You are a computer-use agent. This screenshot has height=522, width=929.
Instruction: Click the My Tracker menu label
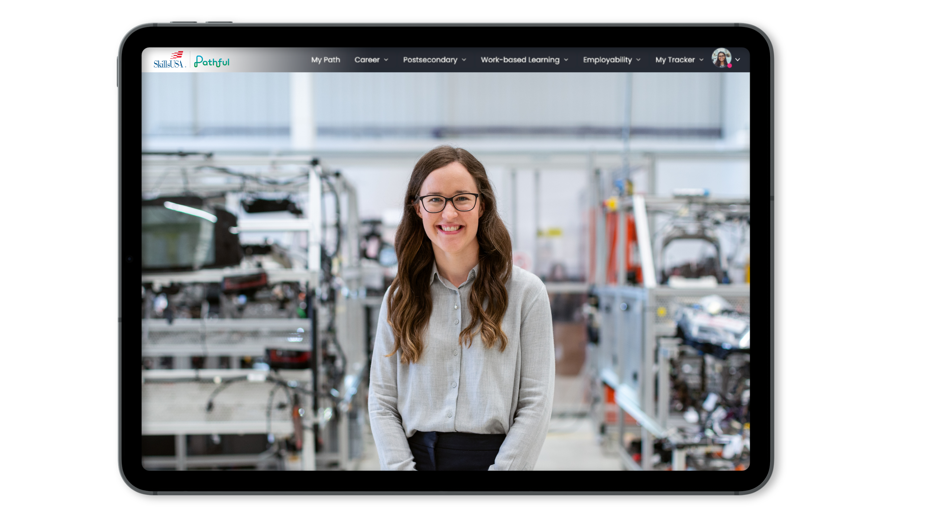pyautogui.click(x=675, y=60)
